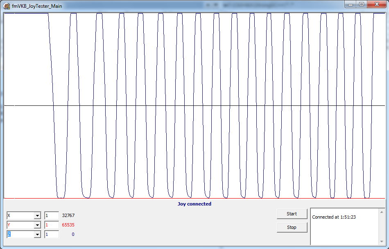Select the red Y axis combo box text

click(x=9, y=225)
